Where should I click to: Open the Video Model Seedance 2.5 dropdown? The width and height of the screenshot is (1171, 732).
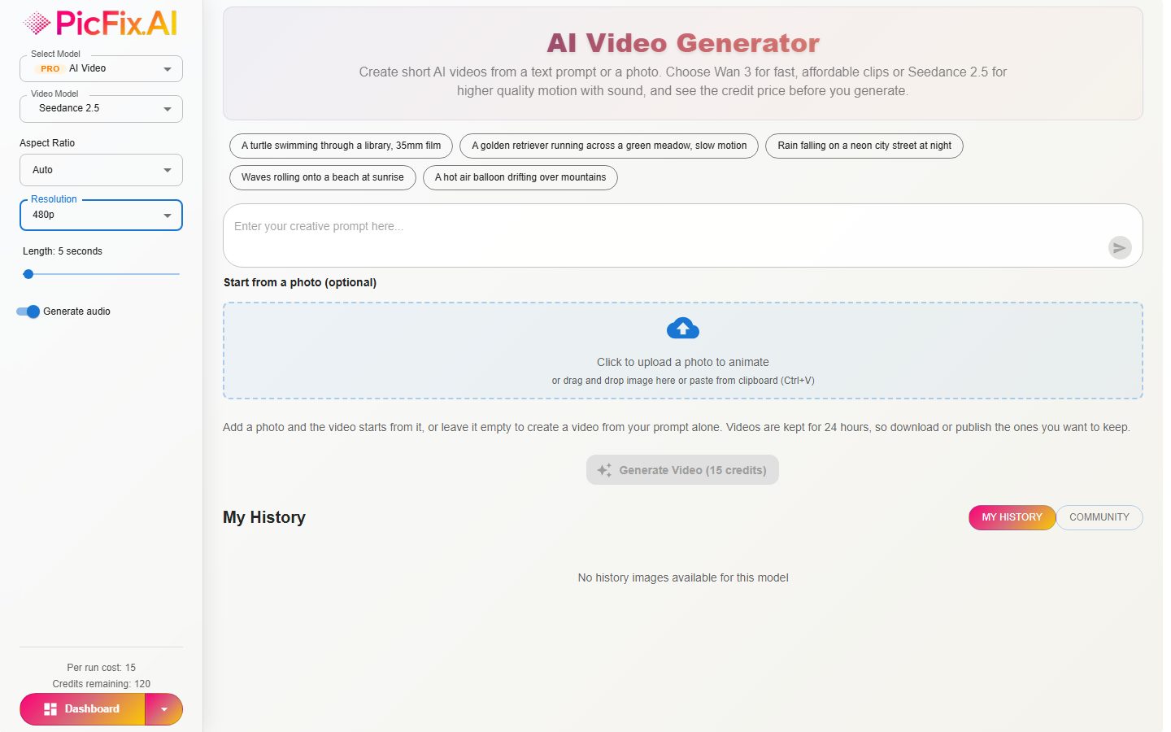(101, 108)
